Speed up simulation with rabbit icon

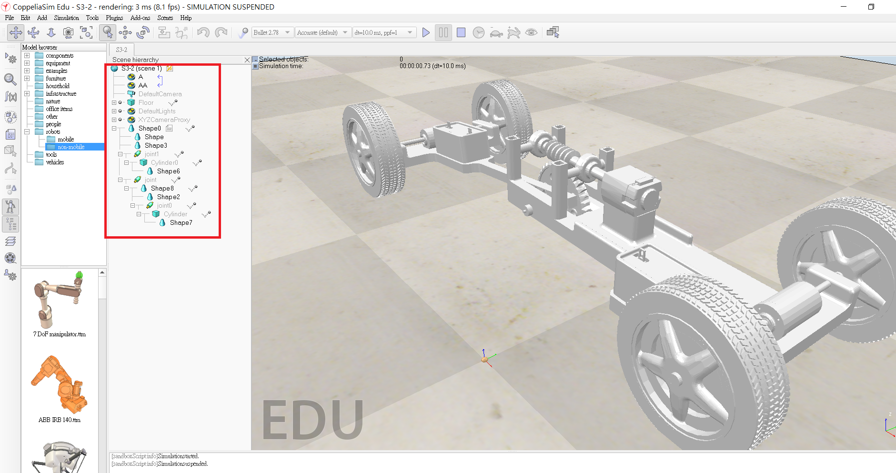pyautogui.click(x=514, y=32)
